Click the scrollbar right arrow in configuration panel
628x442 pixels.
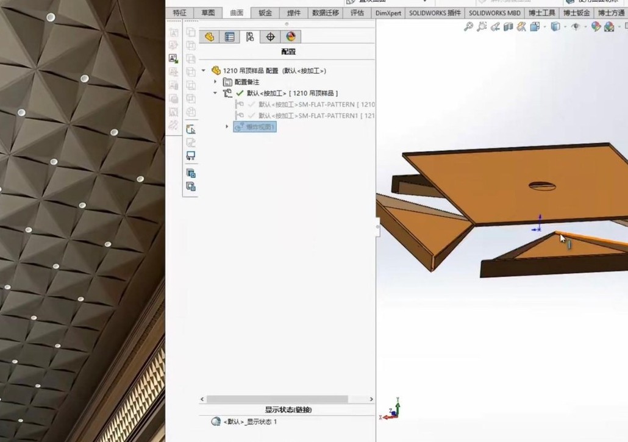tap(371, 399)
